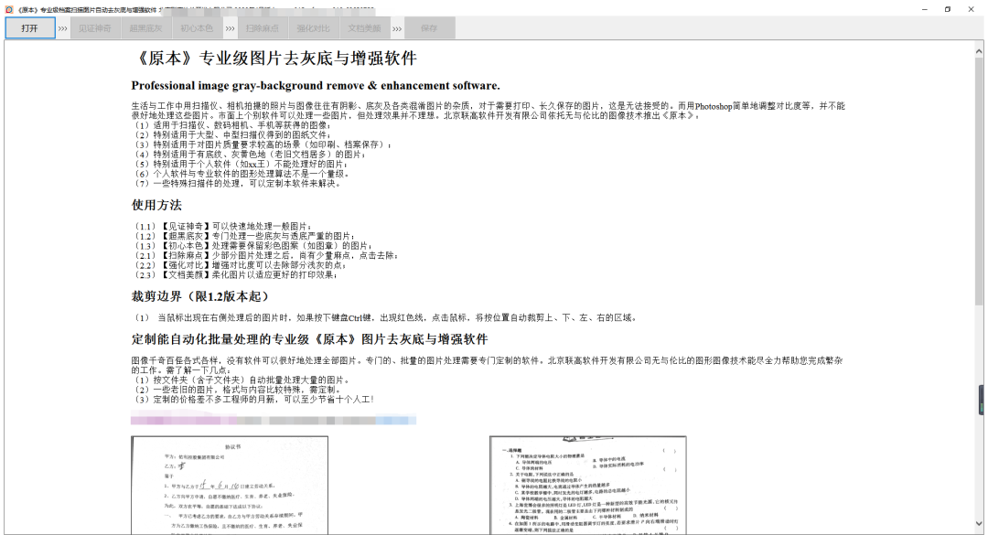Image resolution: width=988 pixels, height=535 pixels.
Task: Choose the 强化对比 toolbar button
Action: tap(314, 27)
